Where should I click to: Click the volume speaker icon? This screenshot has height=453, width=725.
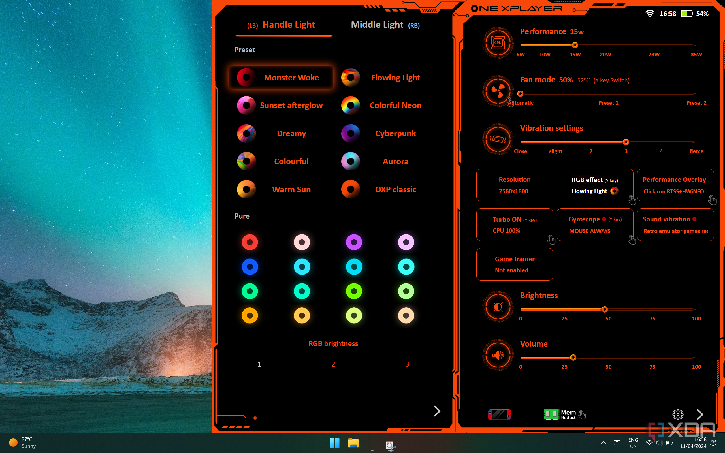coord(498,355)
